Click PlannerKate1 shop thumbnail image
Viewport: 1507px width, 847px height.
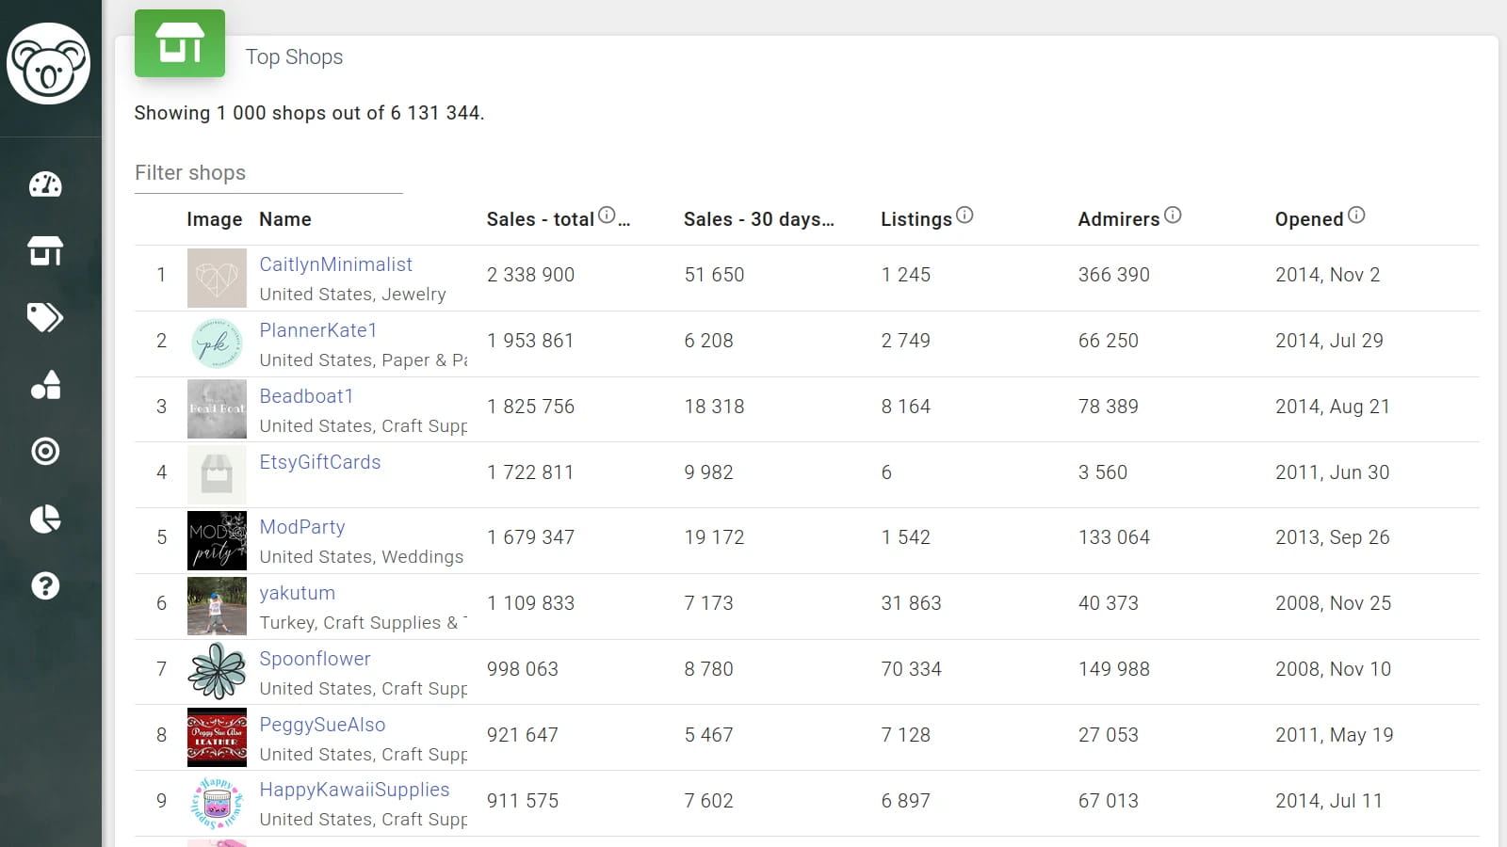coord(217,344)
